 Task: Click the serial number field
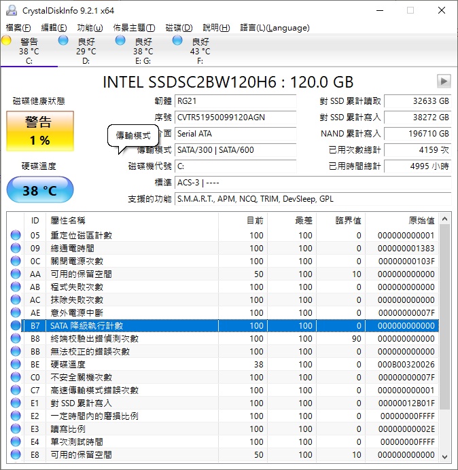235,117
